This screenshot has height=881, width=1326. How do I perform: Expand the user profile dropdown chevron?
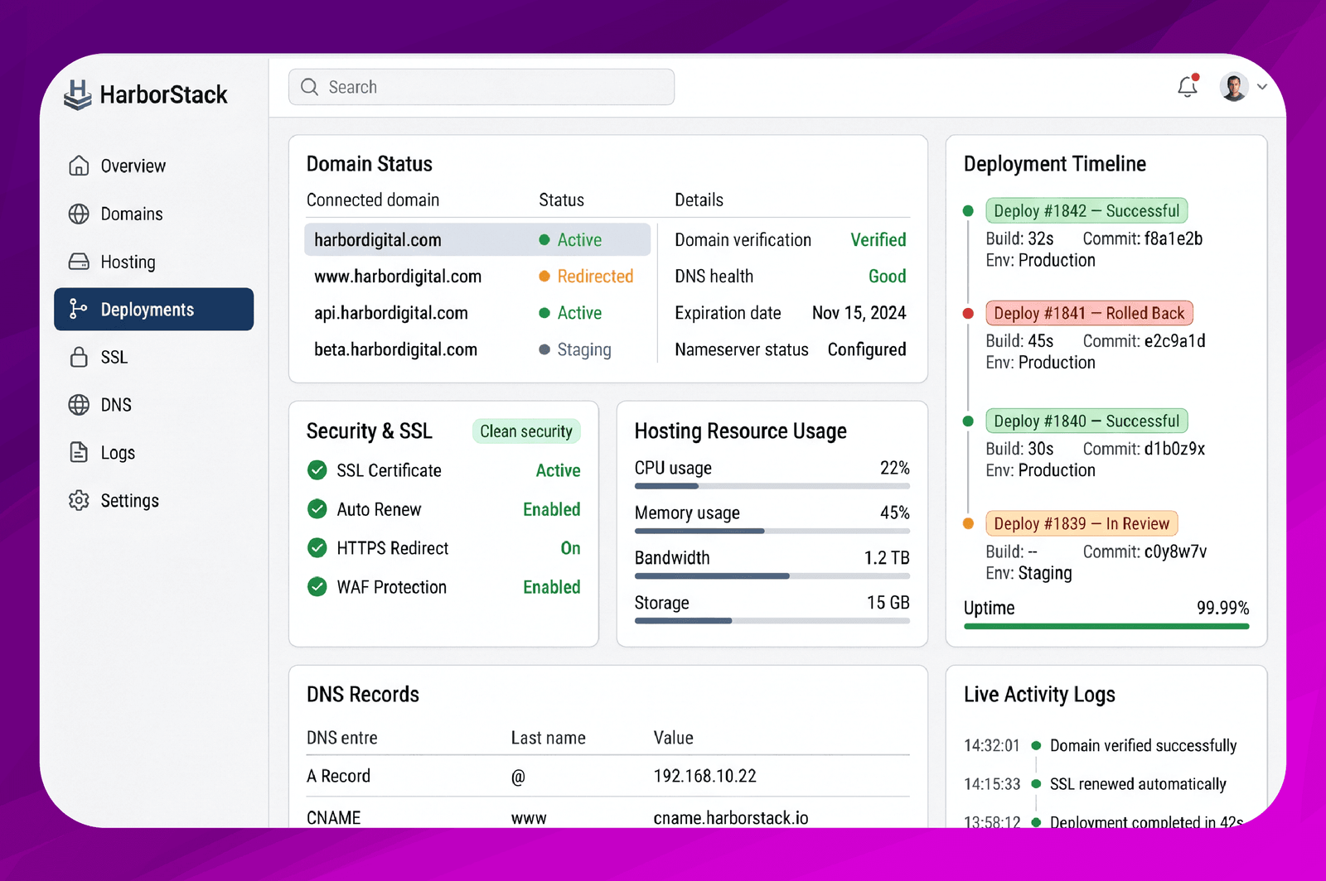pos(1261,86)
